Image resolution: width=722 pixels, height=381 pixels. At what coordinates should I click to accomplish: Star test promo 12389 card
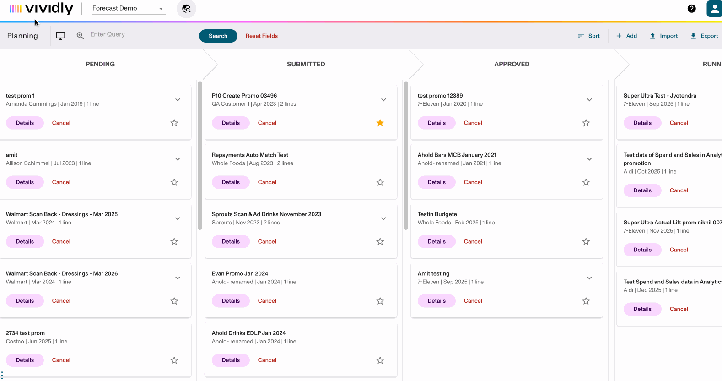point(586,123)
